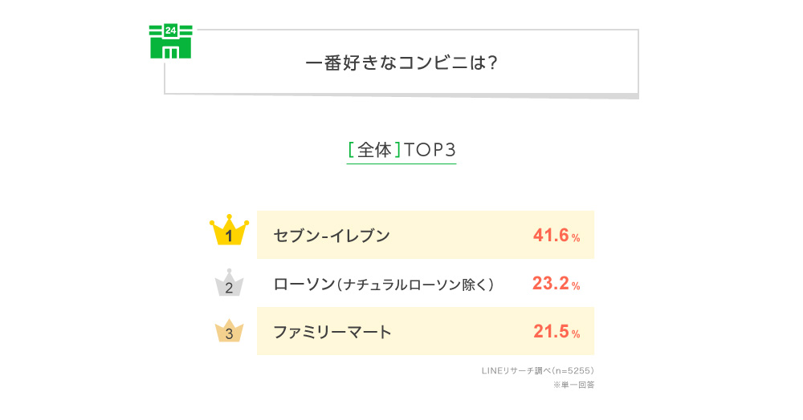
Task: Click the 一番好きなコンビニは? title text
Action: point(401,63)
